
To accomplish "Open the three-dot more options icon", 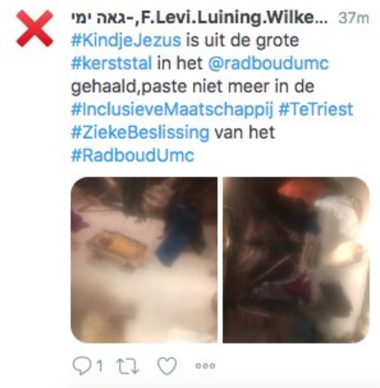I will [206, 366].
